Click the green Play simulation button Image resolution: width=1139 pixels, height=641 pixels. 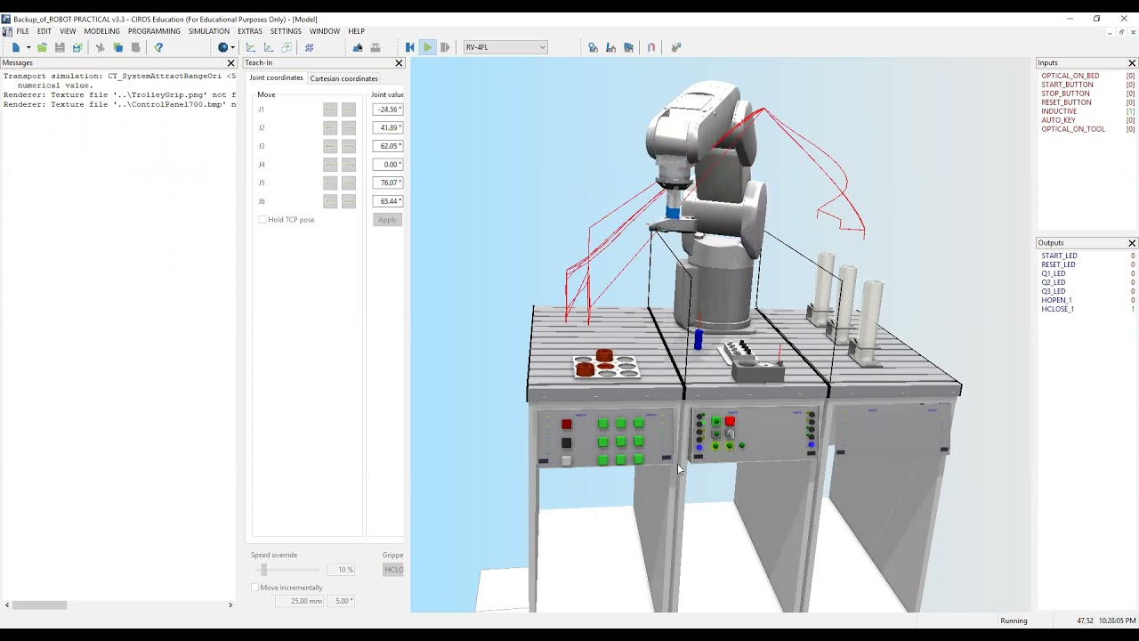tap(427, 47)
